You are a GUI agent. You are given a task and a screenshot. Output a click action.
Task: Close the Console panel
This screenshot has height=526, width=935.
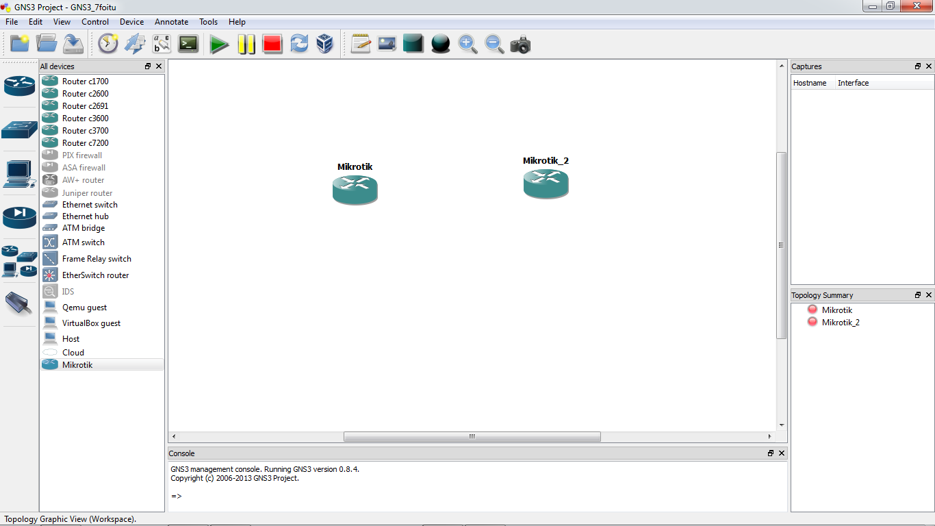pos(782,453)
